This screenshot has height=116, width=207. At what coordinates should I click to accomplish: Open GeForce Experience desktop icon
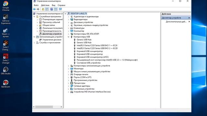6,19
